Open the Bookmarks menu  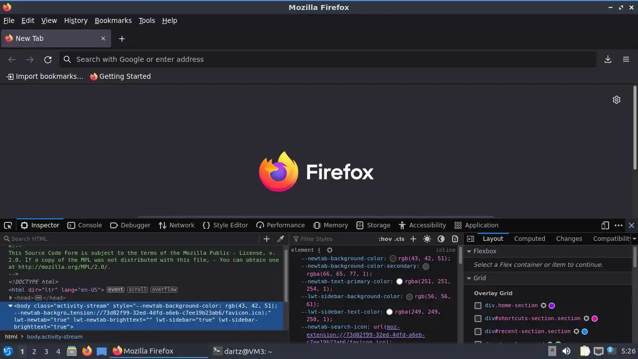coord(113,20)
